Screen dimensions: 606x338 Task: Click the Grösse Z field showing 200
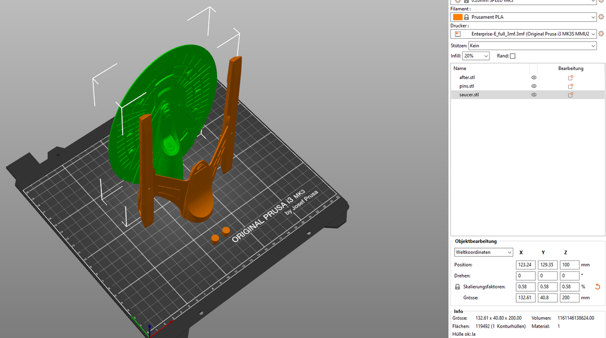click(570, 298)
